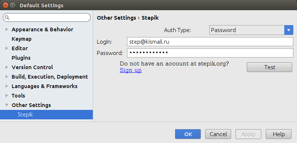This screenshot has height=143, width=297.
Task: Expand the Editor section arrow
Action: pyautogui.click(x=7, y=48)
